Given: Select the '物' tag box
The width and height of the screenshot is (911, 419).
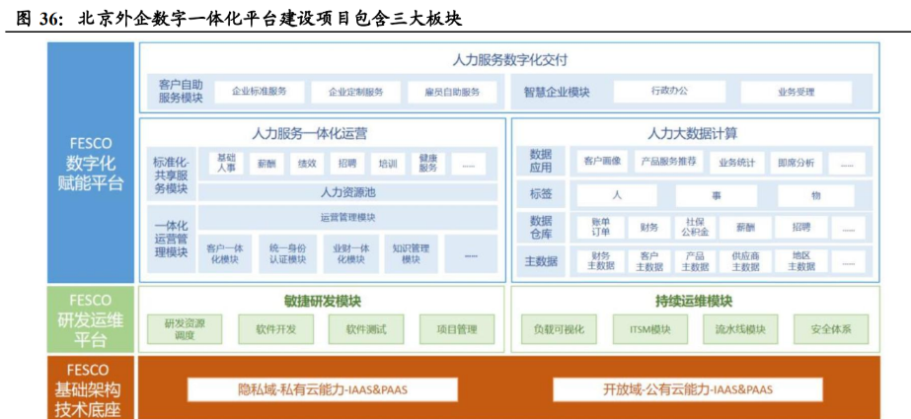Looking at the screenshot, I should [815, 195].
